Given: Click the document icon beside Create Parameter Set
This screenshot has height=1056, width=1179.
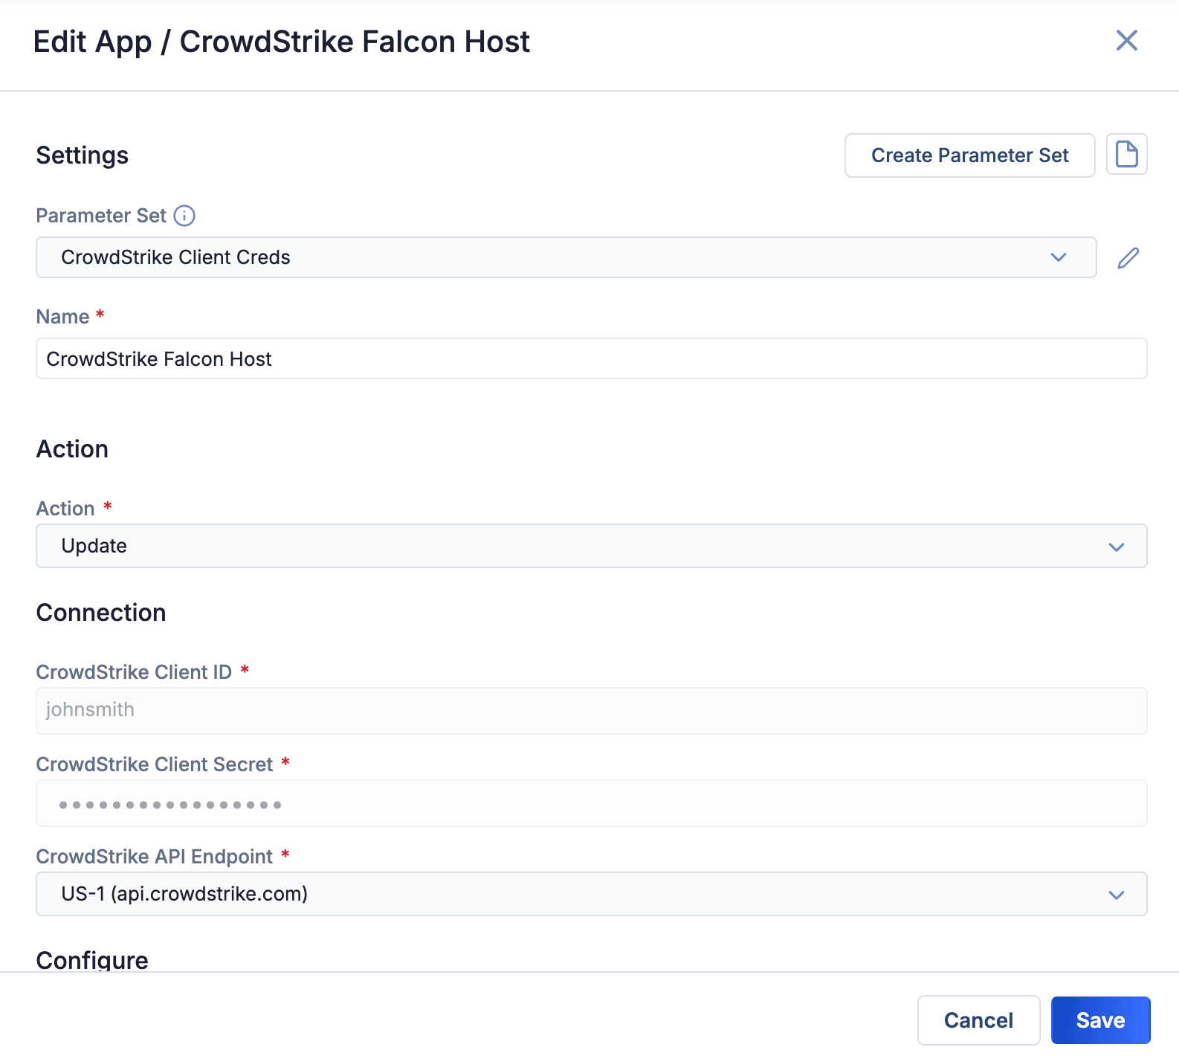Looking at the screenshot, I should pyautogui.click(x=1127, y=154).
